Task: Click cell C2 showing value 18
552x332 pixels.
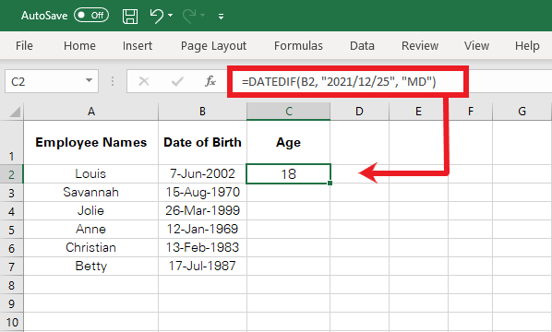Action: pos(288,173)
